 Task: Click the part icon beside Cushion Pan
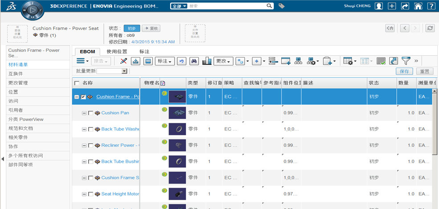tap(98, 113)
